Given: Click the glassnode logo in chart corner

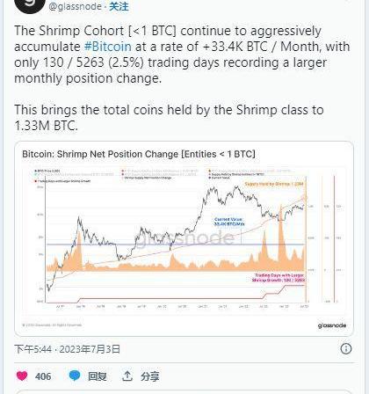Looking at the screenshot, I should [332, 325].
